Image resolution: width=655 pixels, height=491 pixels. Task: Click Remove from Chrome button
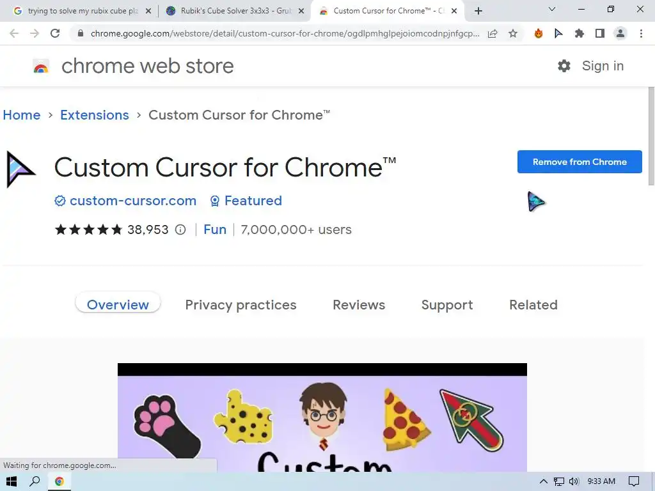[x=580, y=162]
